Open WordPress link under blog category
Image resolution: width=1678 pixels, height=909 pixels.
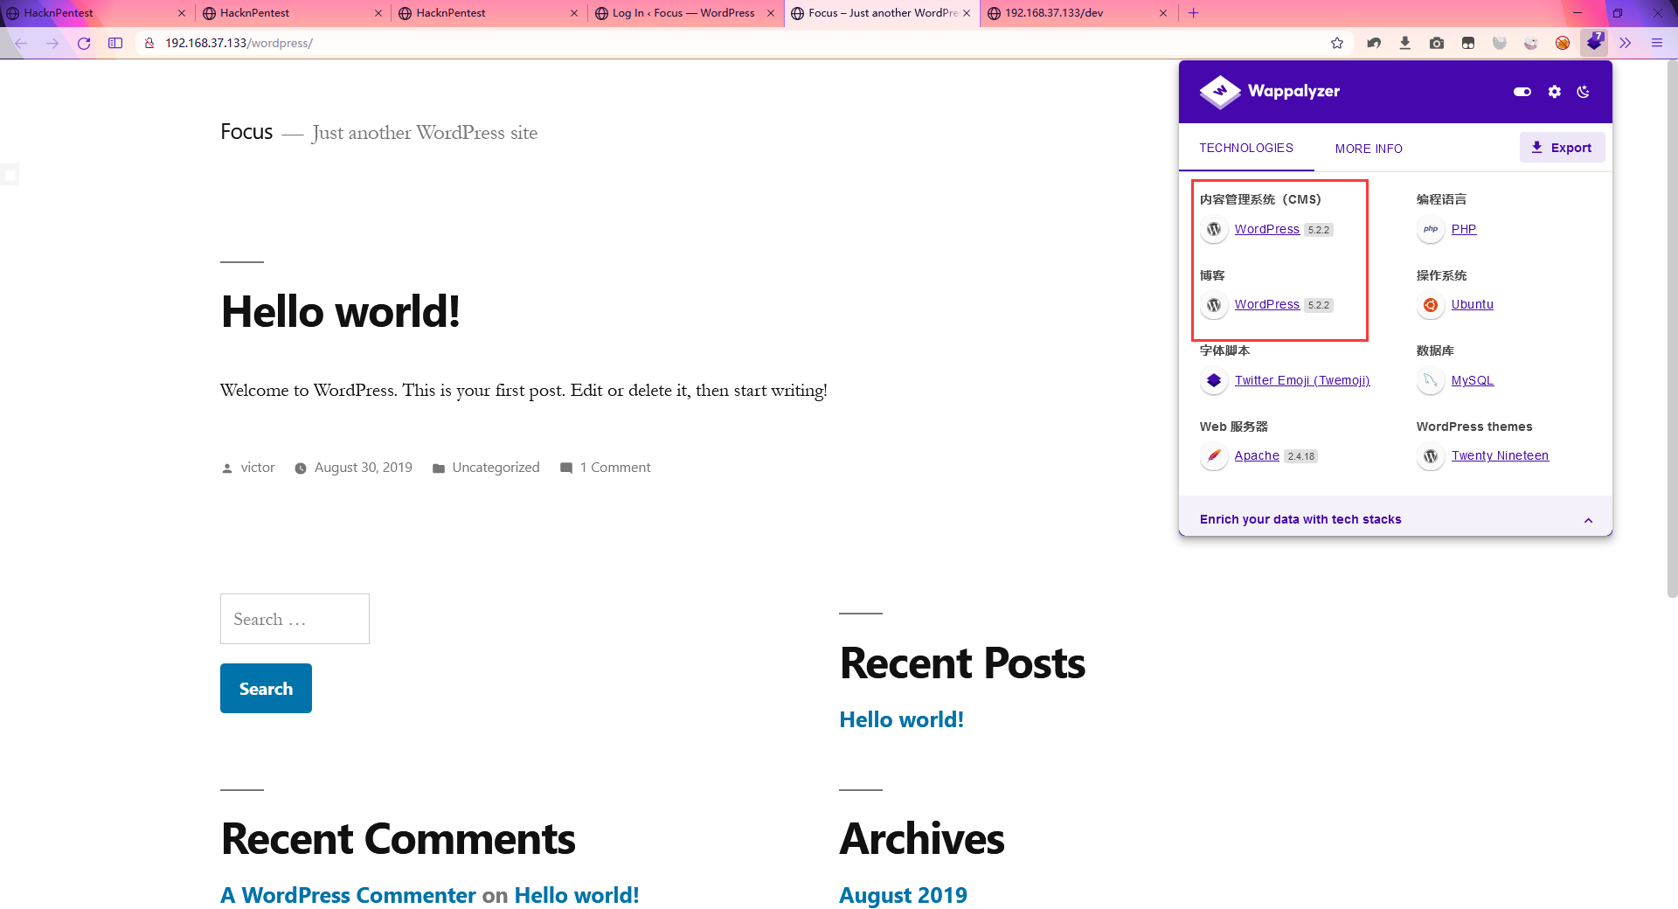click(x=1266, y=304)
